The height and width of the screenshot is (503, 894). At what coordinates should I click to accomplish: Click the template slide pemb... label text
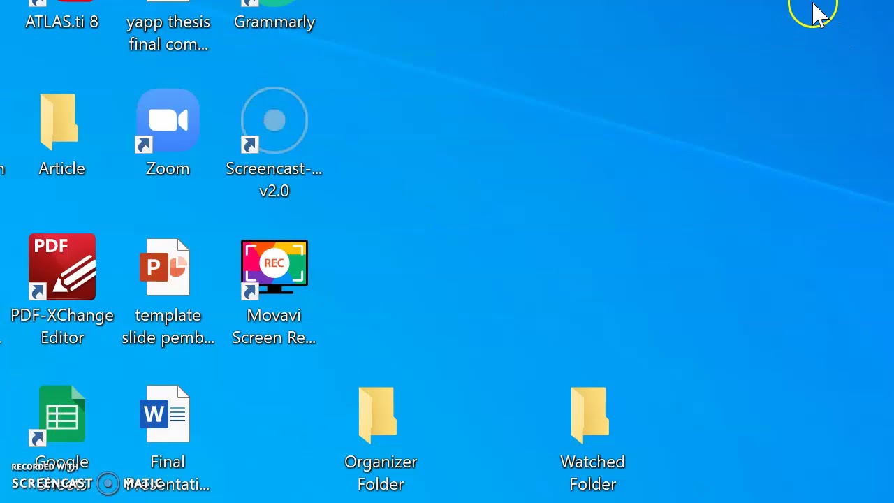pos(168,326)
